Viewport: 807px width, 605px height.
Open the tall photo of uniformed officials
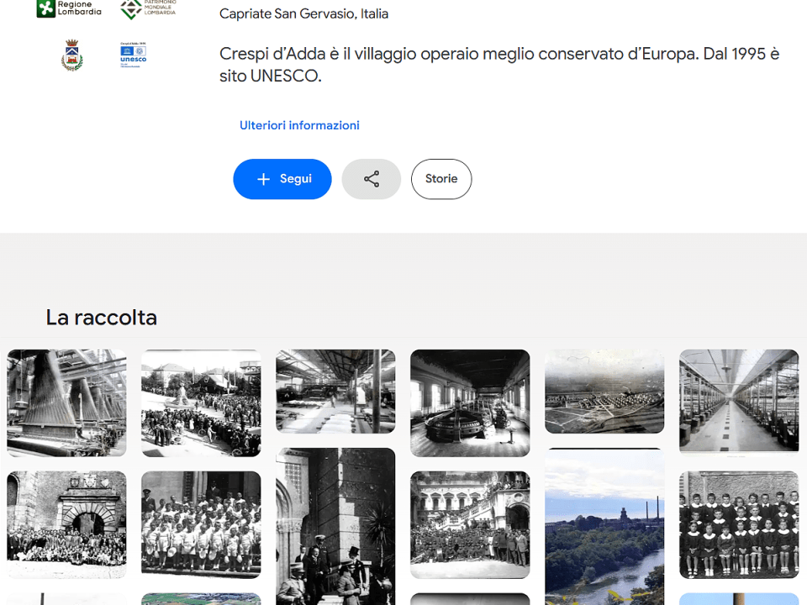pos(335,527)
